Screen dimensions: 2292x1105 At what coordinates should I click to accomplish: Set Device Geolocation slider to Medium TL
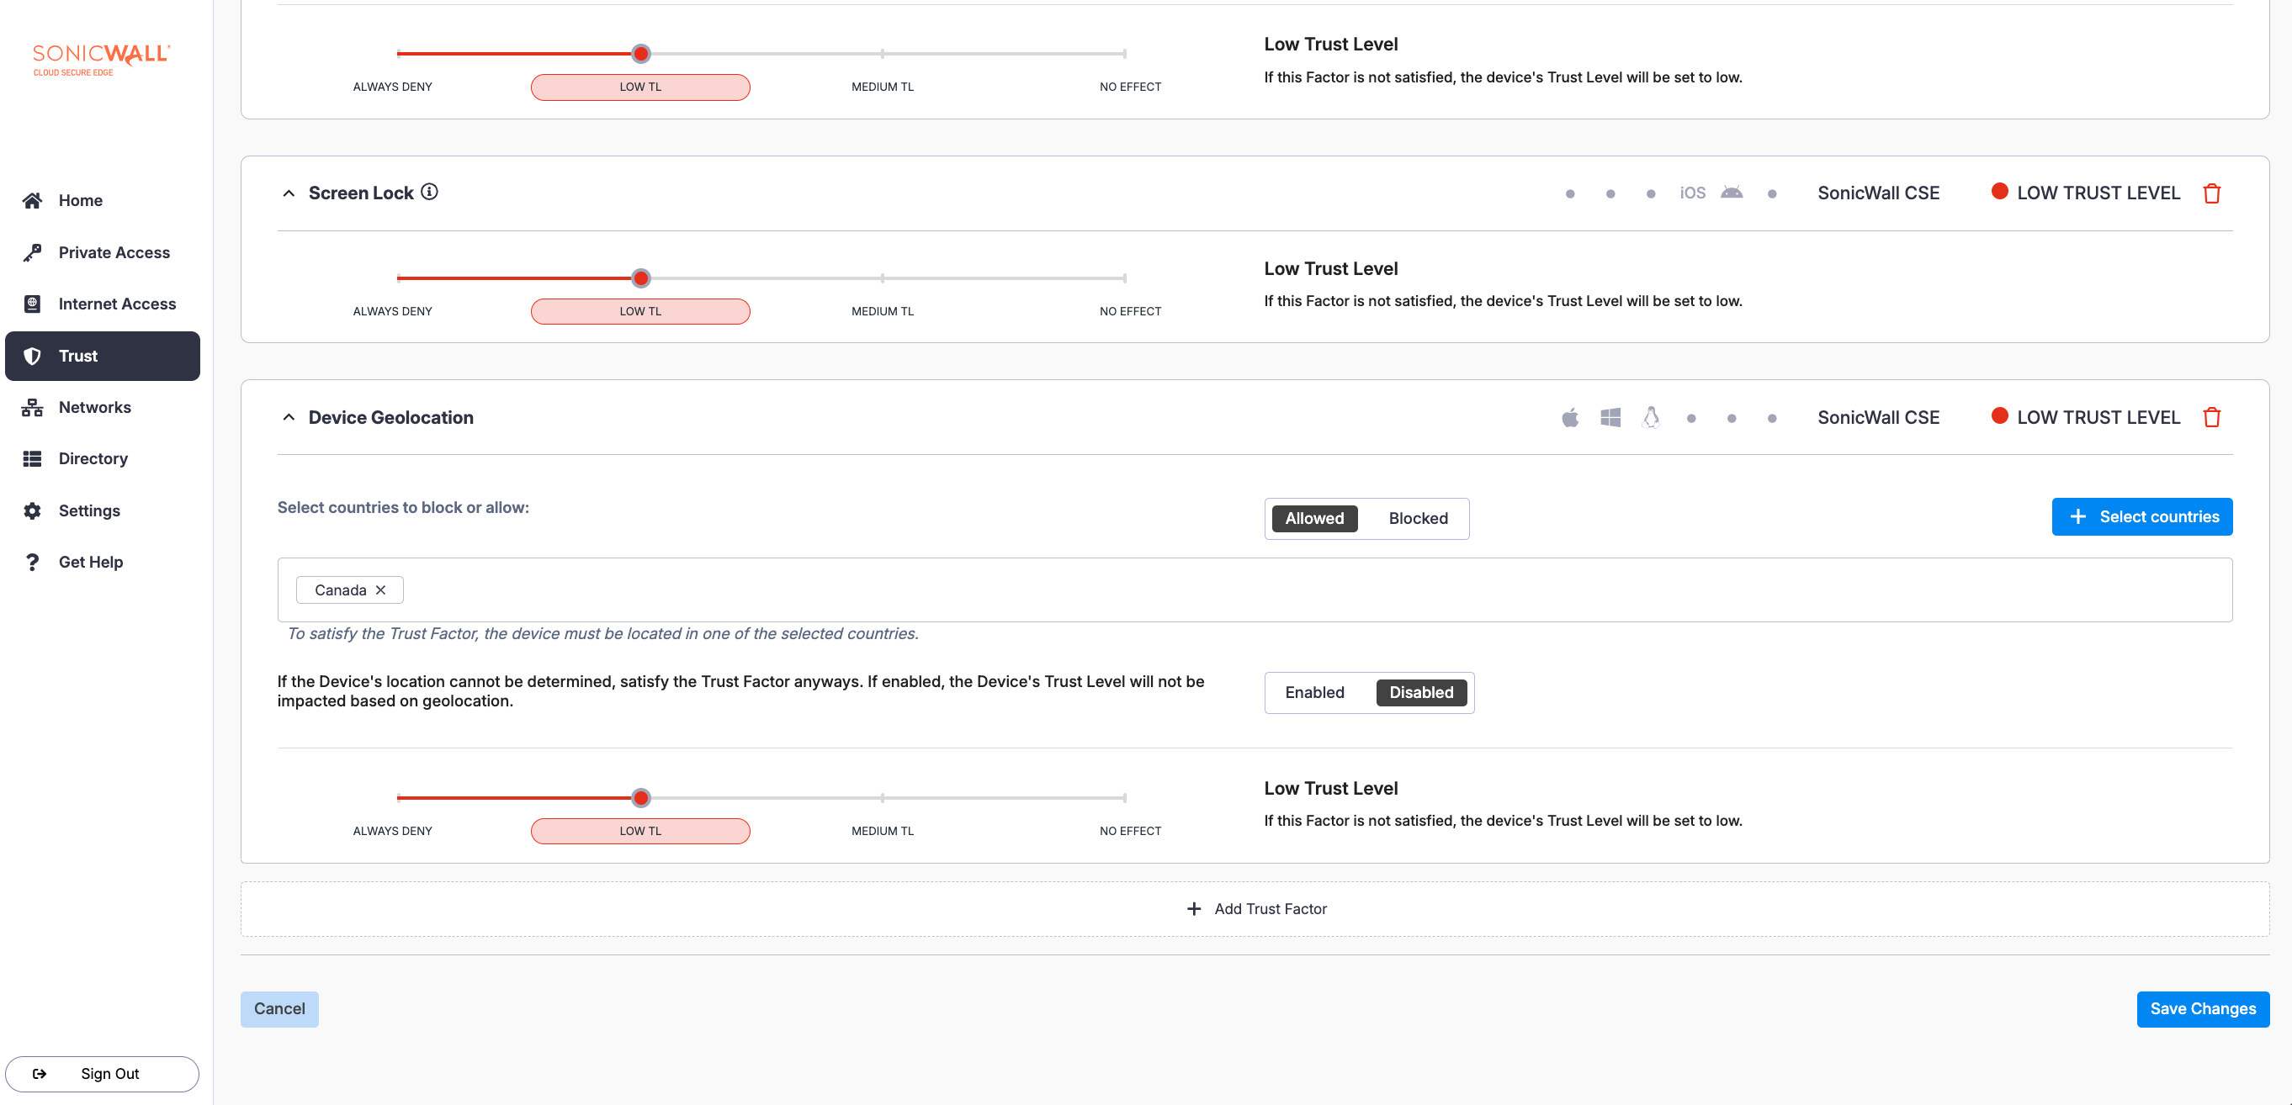click(x=882, y=798)
